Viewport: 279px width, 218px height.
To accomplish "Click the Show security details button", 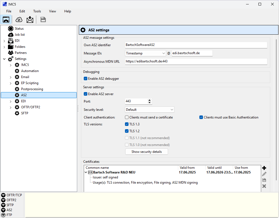I will click(146, 152).
